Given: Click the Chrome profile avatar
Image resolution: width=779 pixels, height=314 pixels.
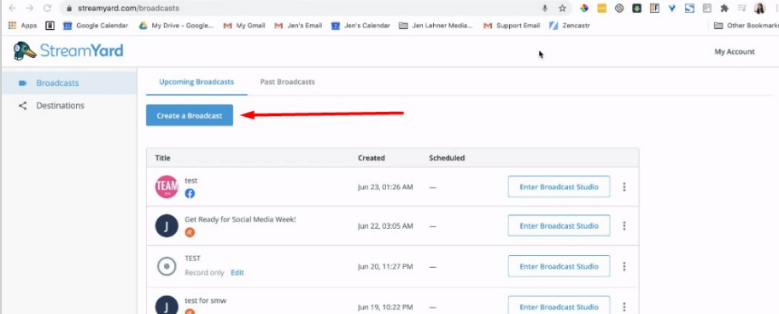Looking at the screenshot, I should tap(759, 8).
